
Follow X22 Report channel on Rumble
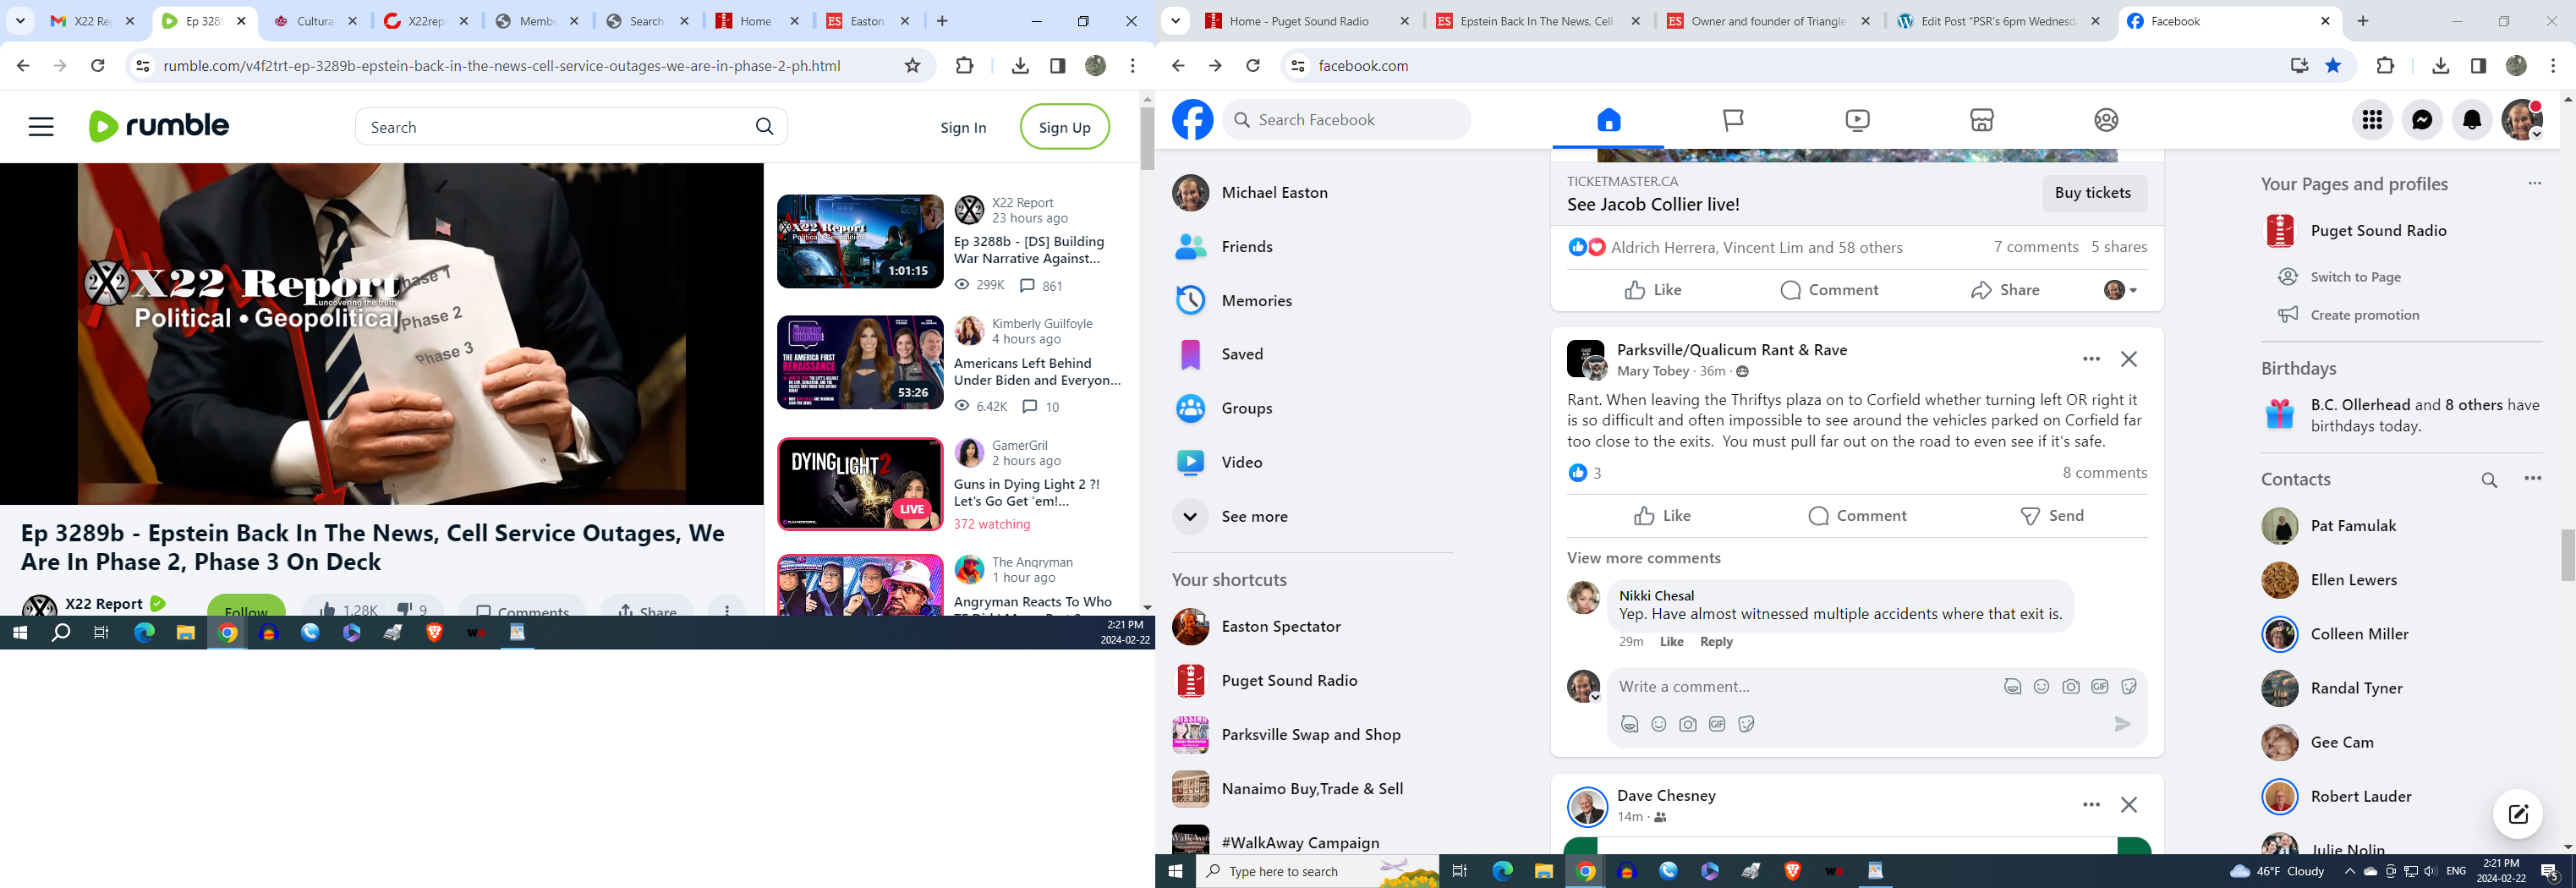pyautogui.click(x=246, y=609)
